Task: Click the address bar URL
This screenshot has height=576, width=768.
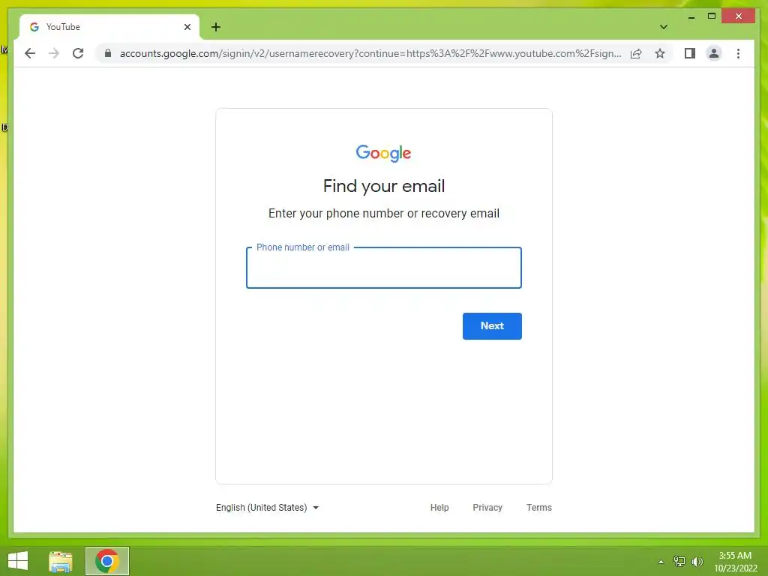Action: point(370,53)
